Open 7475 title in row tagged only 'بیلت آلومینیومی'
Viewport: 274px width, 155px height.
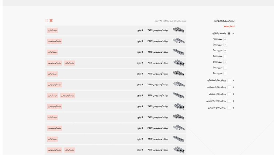pyautogui.click(x=158, y=106)
